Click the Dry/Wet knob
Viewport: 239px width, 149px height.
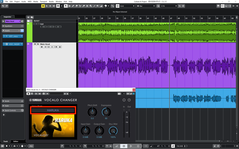pos(113,131)
